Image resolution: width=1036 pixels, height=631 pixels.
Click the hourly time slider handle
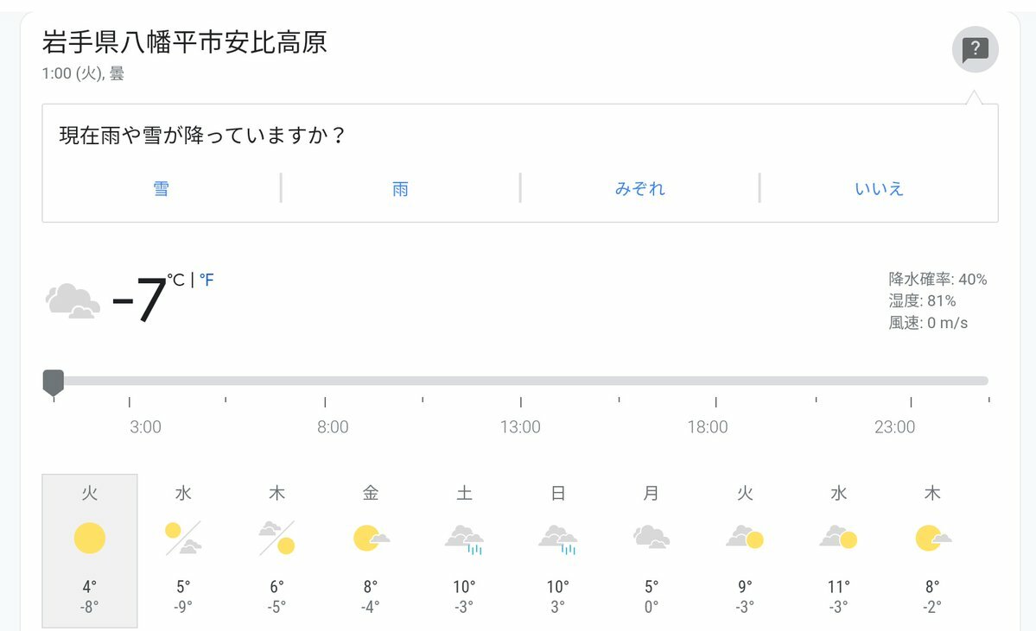click(54, 382)
